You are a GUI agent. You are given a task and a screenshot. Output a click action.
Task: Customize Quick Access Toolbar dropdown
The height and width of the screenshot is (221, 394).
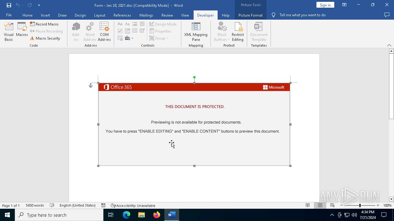(x=39, y=5)
